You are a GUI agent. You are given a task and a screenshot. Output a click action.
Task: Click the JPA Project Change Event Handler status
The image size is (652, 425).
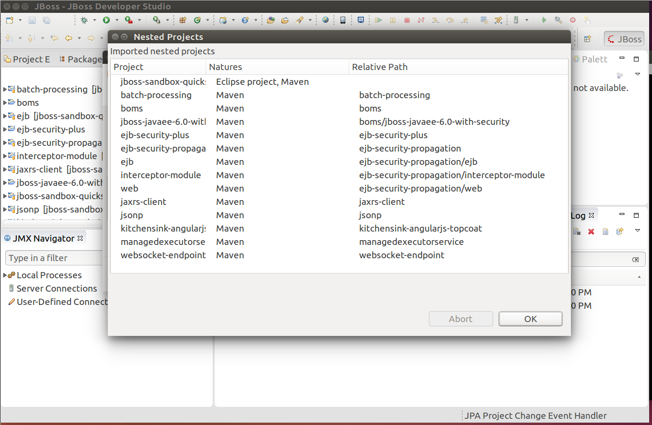(536, 416)
